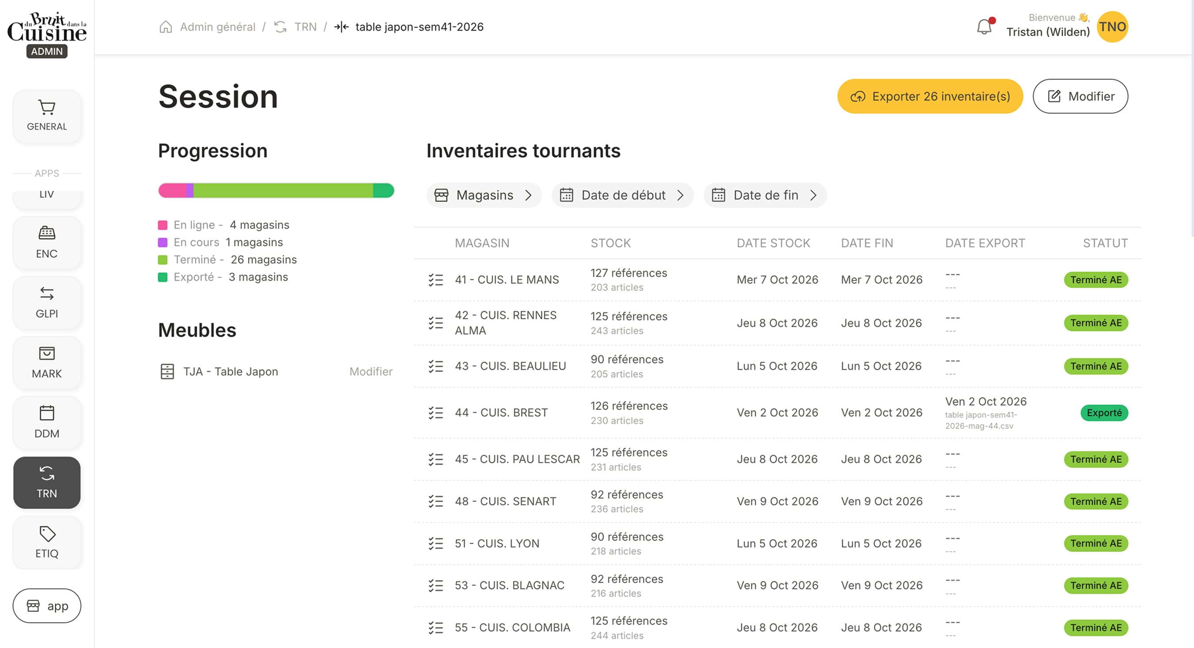Click Modifier link next to Table Japon
The width and height of the screenshot is (1194, 648).
pos(371,371)
